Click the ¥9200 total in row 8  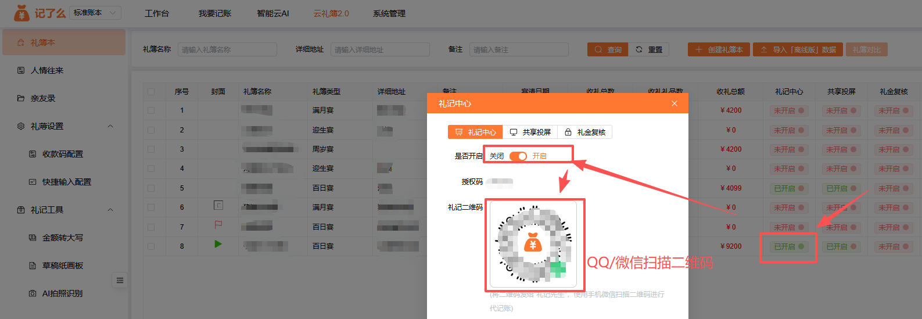pos(731,246)
